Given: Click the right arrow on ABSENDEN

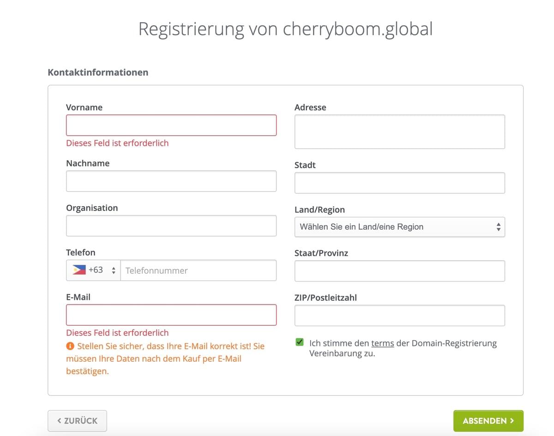Looking at the screenshot, I should 512,421.
